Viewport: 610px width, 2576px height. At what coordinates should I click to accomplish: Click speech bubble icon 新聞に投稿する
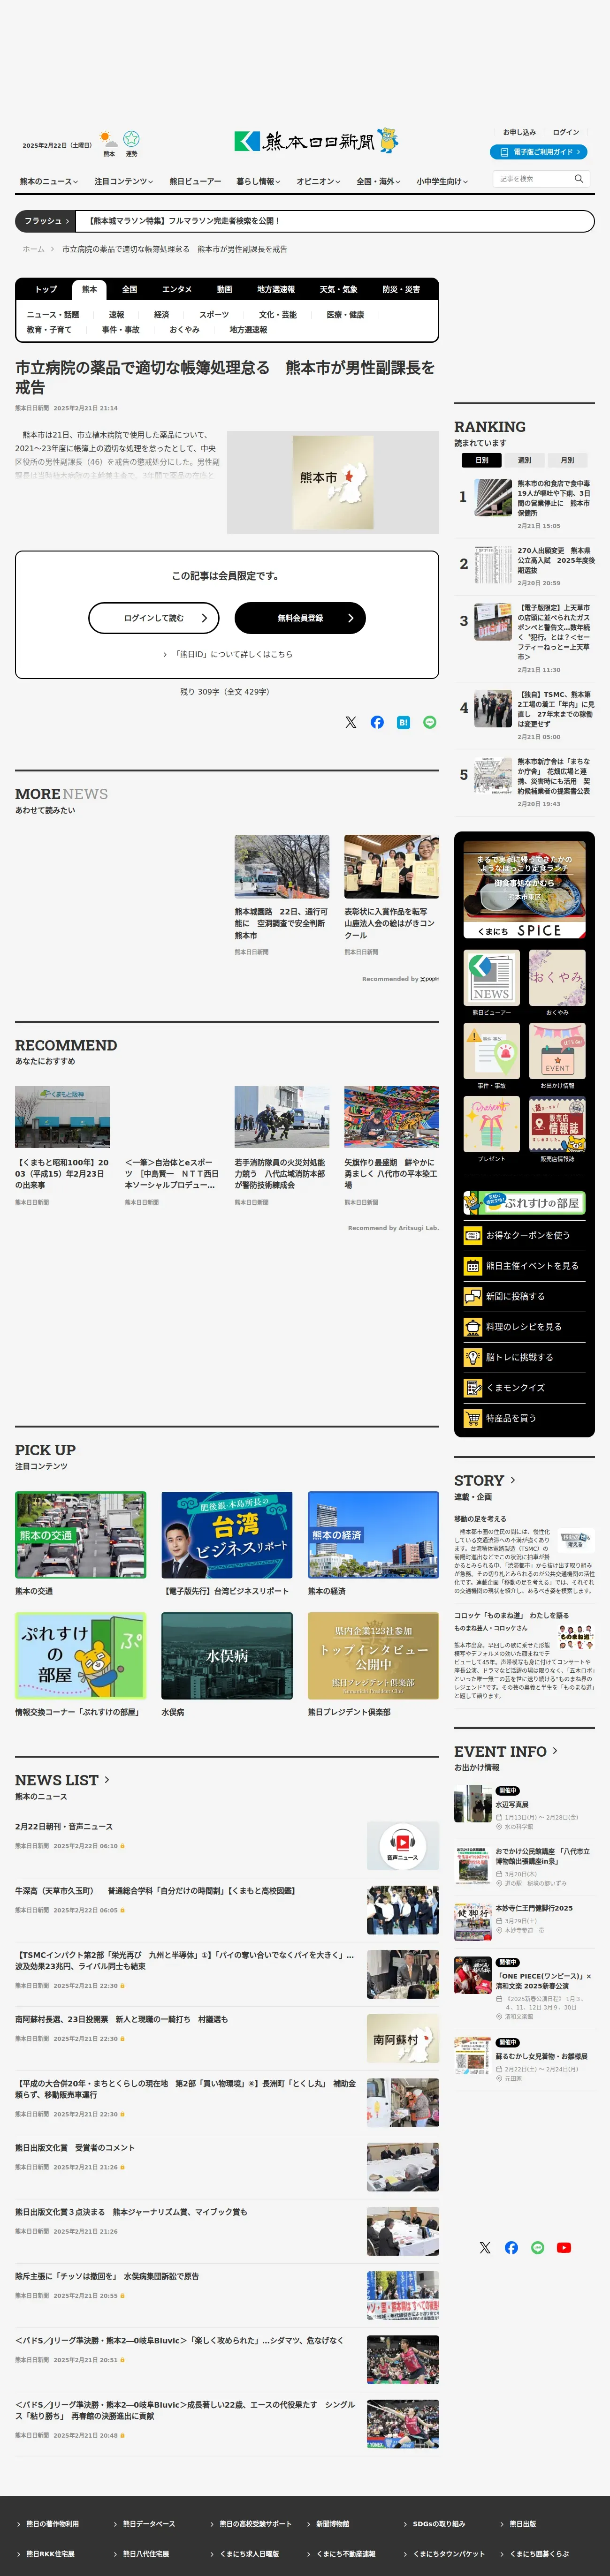[473, 1296]
